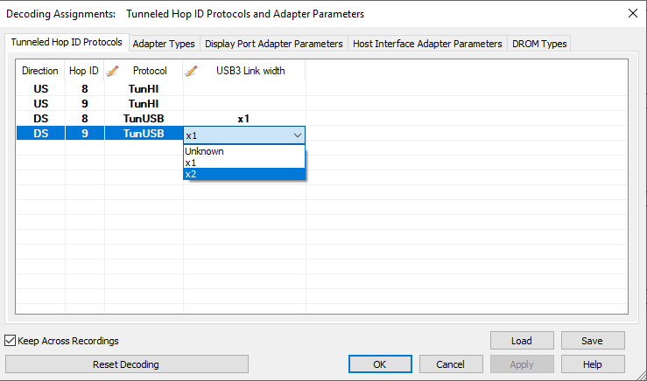Switch to the Adapter Types tab
647x381 pixels.
click(164, 44)
